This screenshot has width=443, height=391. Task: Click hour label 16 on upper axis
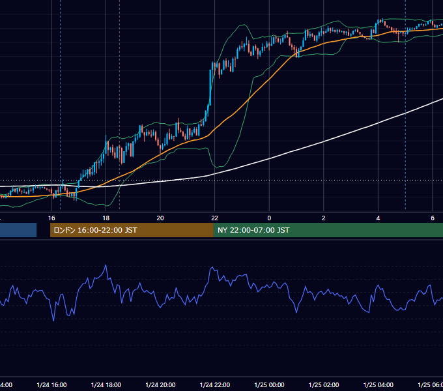[x=51, y=218]
